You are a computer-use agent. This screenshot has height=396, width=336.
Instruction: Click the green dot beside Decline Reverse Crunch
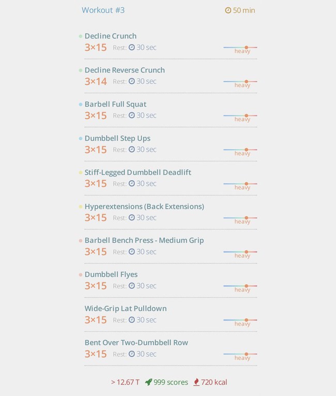[81, 70]
